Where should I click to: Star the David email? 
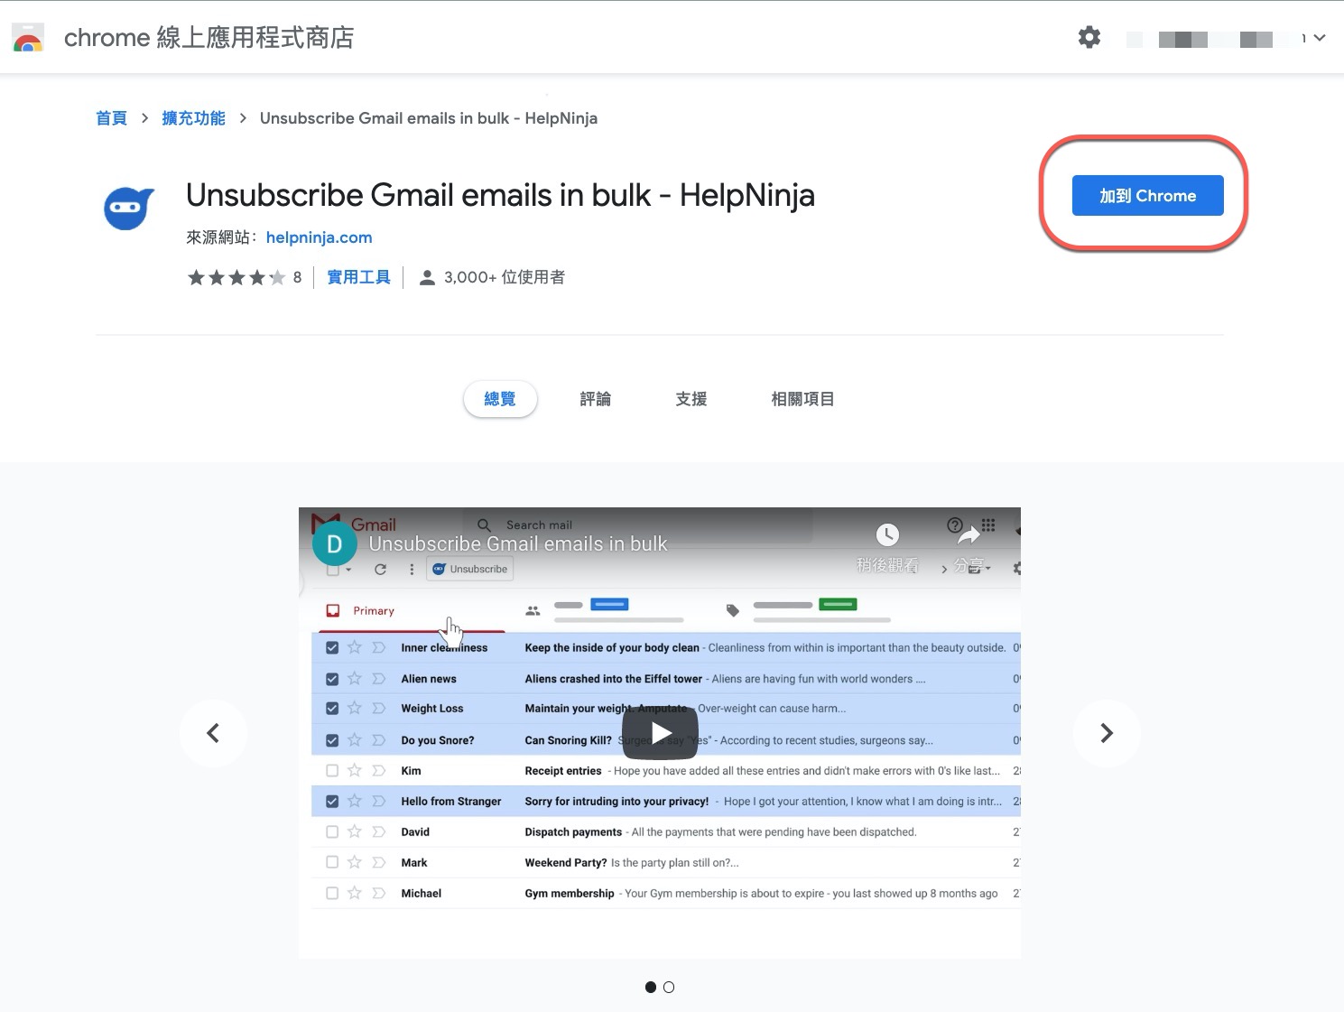pos(355,831)
